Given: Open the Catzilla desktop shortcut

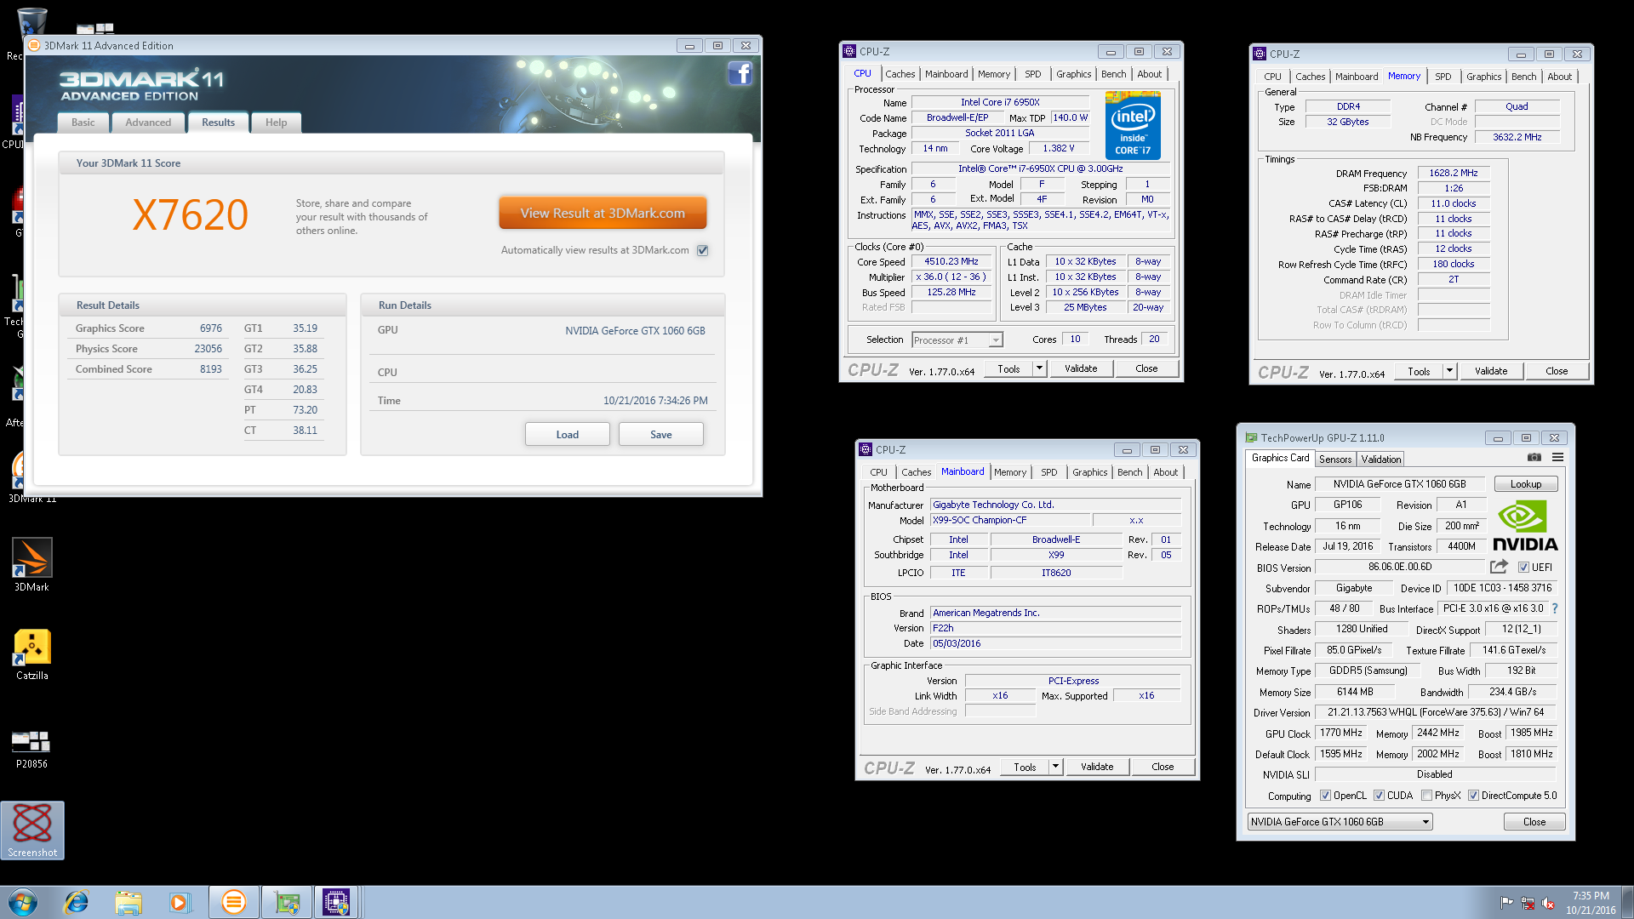Looking at the screenshot, I should (x=31, y=654).
